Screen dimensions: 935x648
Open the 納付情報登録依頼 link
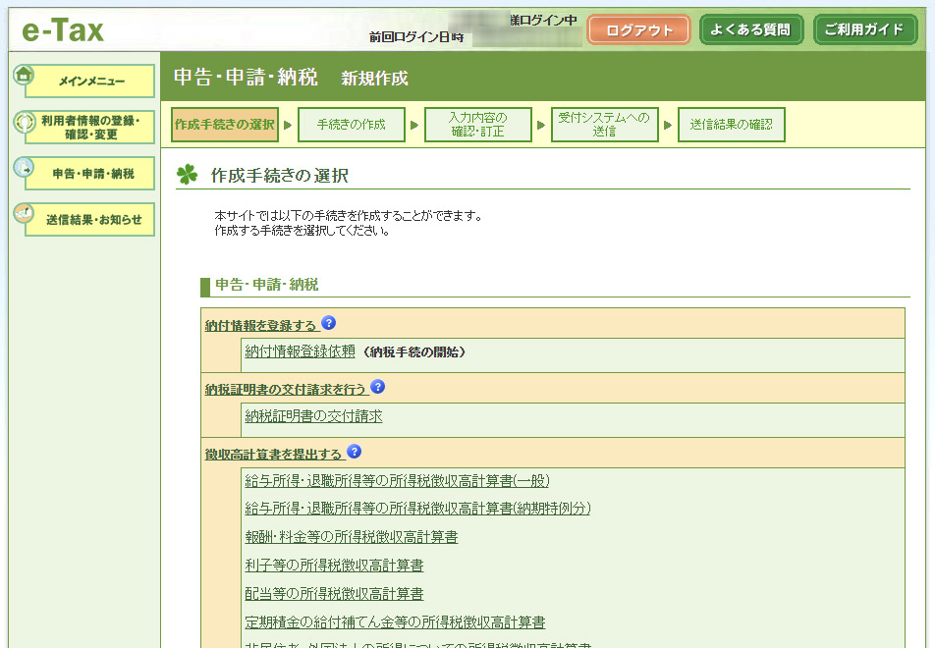tap(300, 351)
